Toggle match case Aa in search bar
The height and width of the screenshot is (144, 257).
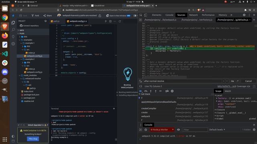pyautogui.click(x=233, y=81)
